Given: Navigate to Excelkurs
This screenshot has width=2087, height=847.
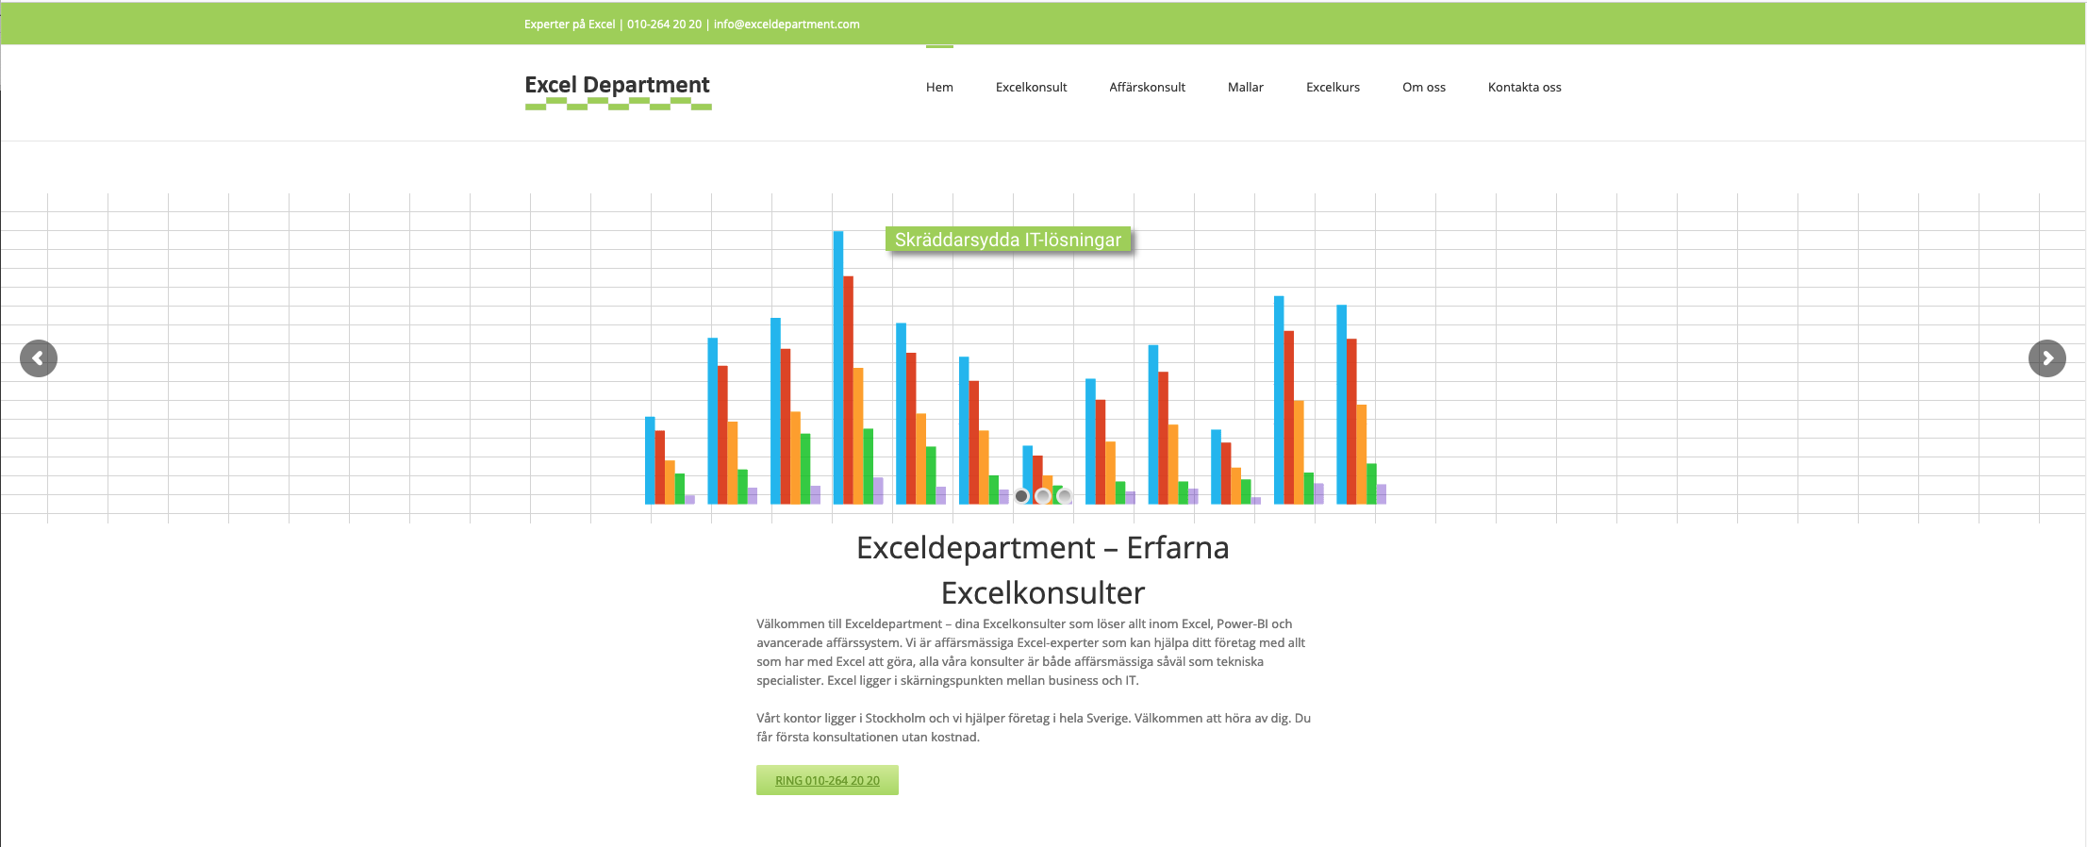Looking at the screenshot, I should [1333, 87].
